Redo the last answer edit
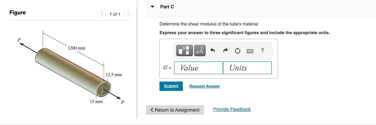The width and height of the screenshot is (376, 125). (x=225, y=50)
